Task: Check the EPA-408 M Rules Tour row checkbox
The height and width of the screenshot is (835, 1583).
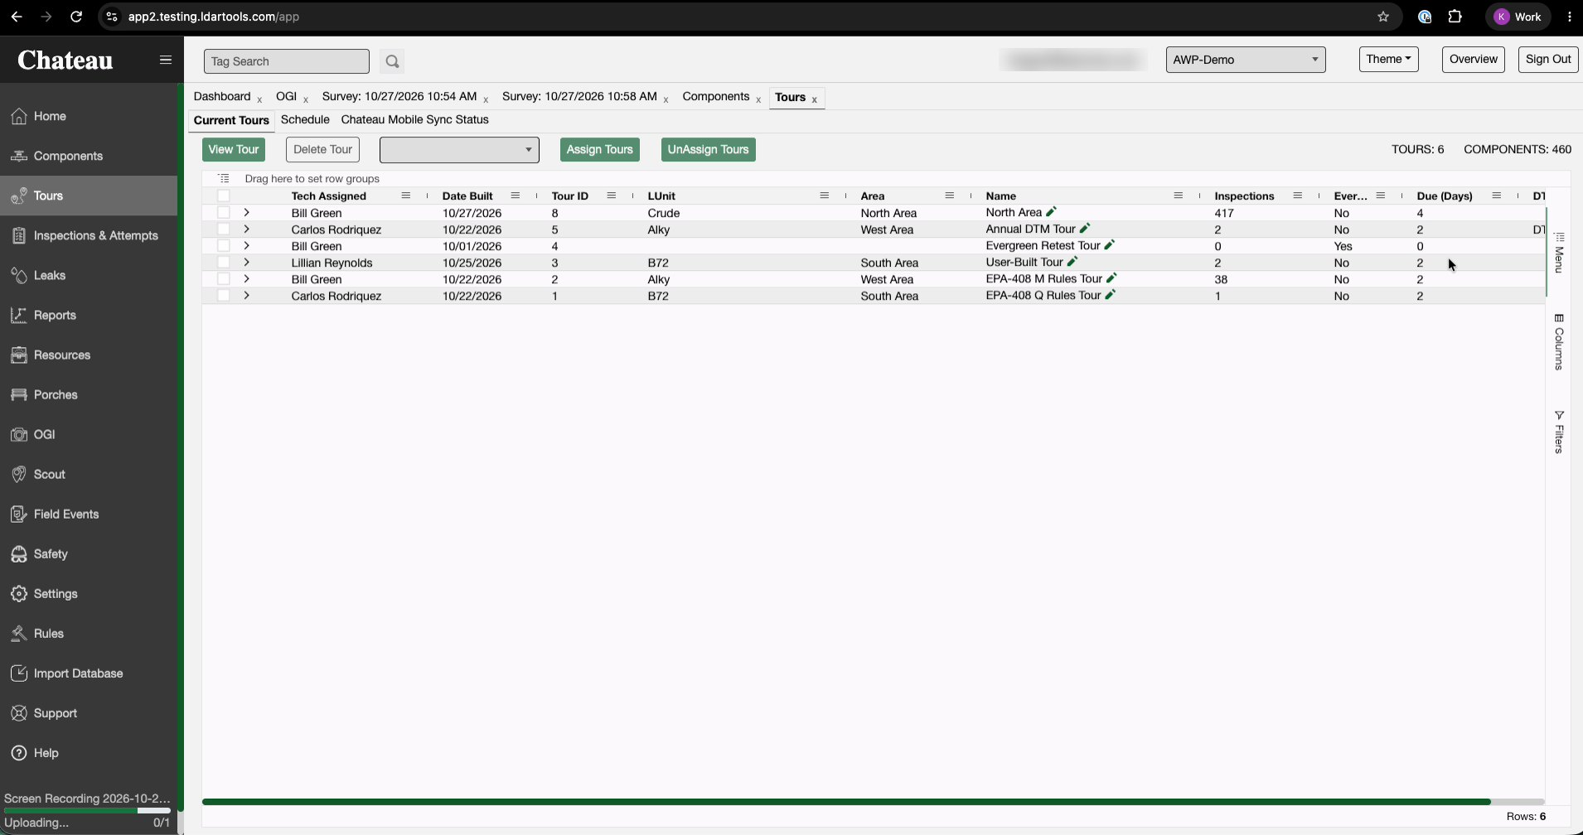Action: (x=224, y=279)
